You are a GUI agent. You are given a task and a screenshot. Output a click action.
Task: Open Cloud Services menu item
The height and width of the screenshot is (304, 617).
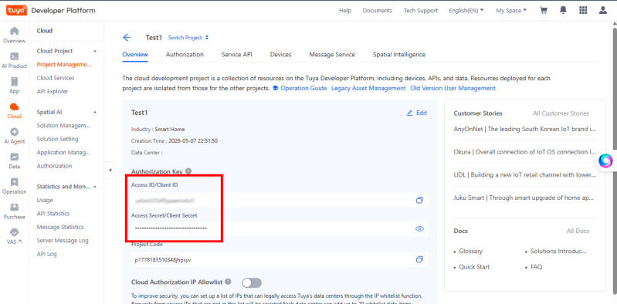[56, 78]
